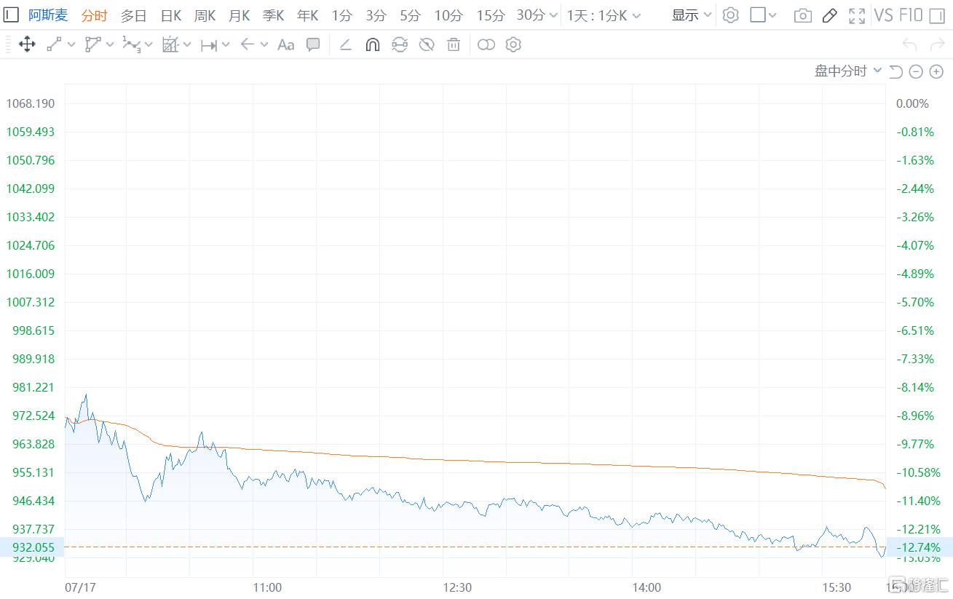This screenshot has height=599, width=953.
Task: Switch to 多日 tab
Action: (x=133, y=15)
